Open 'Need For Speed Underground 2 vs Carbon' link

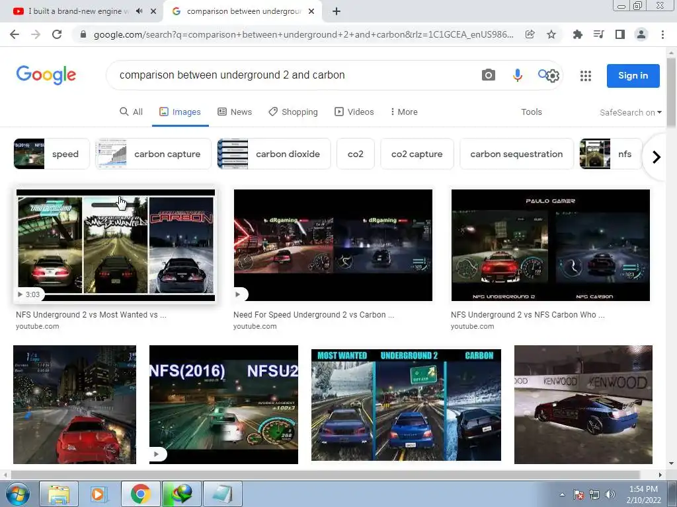313,315
